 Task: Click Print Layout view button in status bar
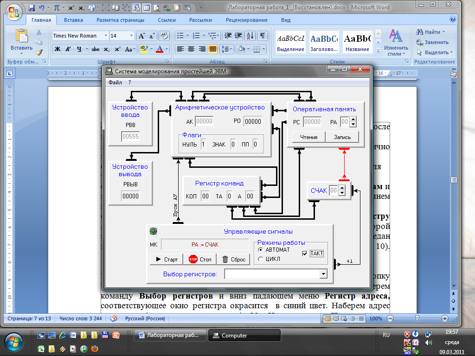click(x=327, y=318)
